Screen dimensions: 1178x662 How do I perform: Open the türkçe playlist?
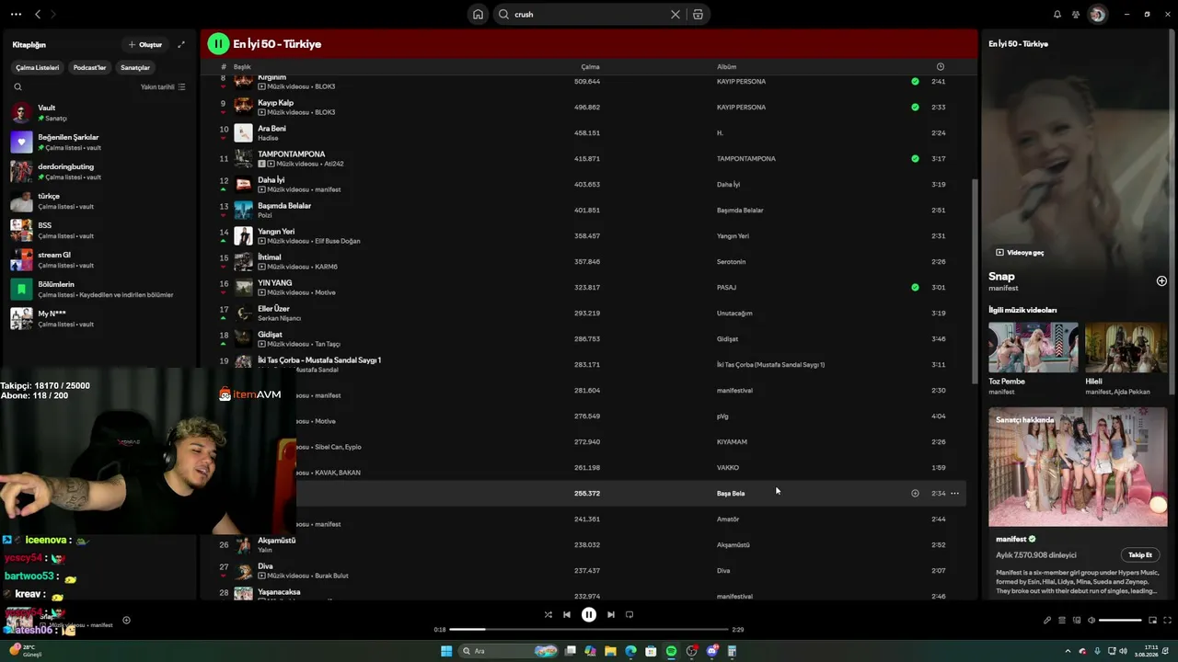click(98, 201)
